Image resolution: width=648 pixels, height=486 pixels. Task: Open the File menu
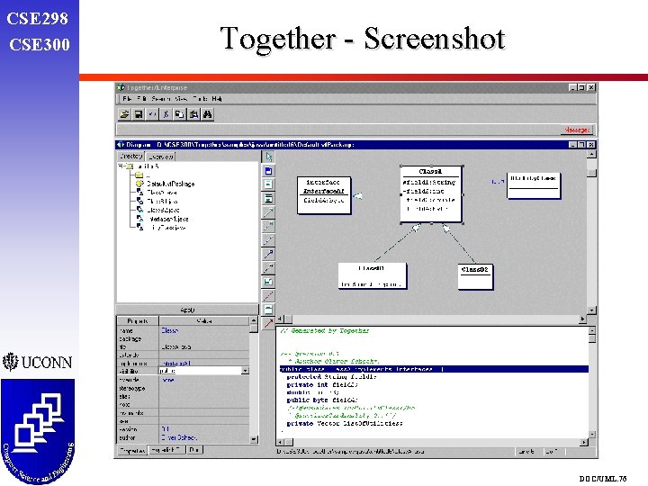[127, 99]
